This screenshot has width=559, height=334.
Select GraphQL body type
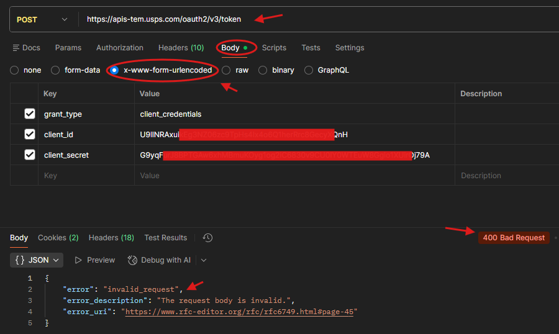309,70
